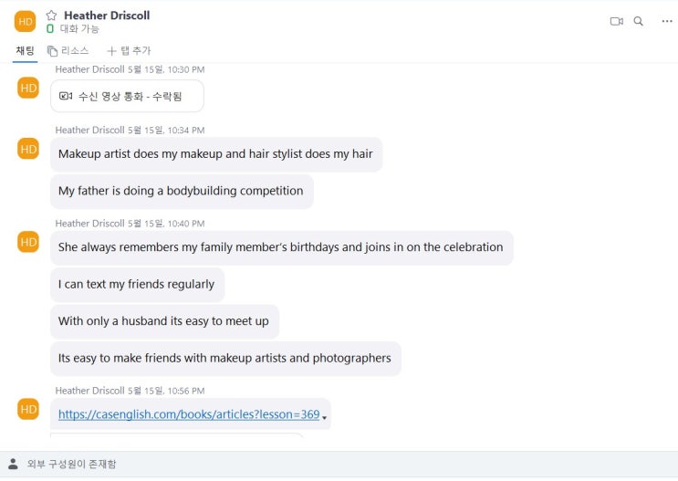Click the person icon in bottom bar
The height and width of the screenshot is (481, 678).
(x=13, y=464)
